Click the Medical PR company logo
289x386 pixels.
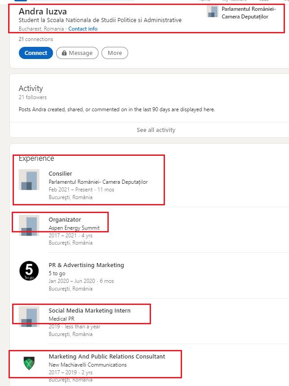click(29, 316)
